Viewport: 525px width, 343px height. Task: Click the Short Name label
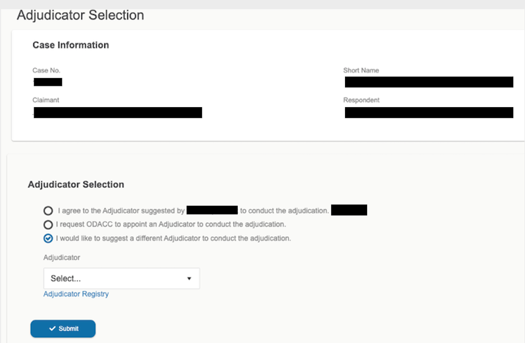coord(361,70)
